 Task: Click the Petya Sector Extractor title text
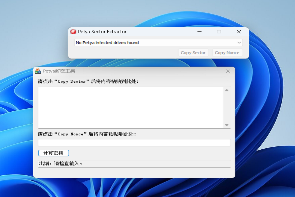point(102,32)
